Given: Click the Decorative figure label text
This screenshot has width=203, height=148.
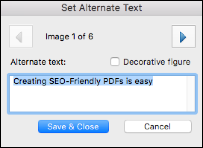Looking at the screenshot, I should pos(157,62).
